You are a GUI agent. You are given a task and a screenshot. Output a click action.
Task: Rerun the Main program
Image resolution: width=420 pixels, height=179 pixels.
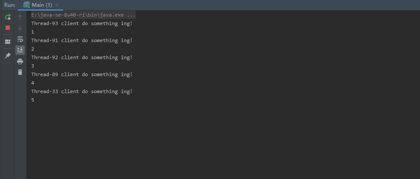[7, 17]
